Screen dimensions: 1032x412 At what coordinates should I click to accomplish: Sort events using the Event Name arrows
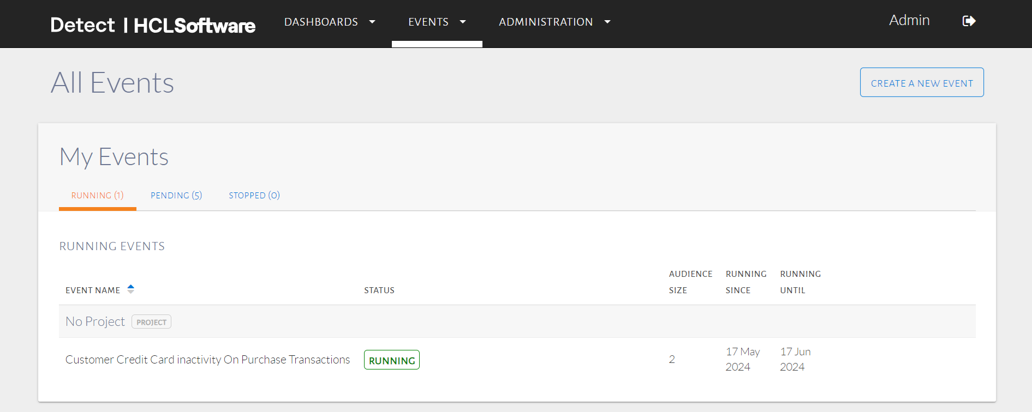point(130,289)
